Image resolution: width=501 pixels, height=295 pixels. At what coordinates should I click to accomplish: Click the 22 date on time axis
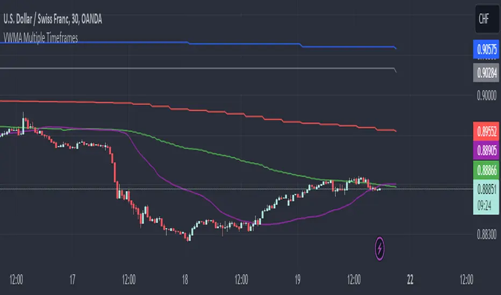410,280
